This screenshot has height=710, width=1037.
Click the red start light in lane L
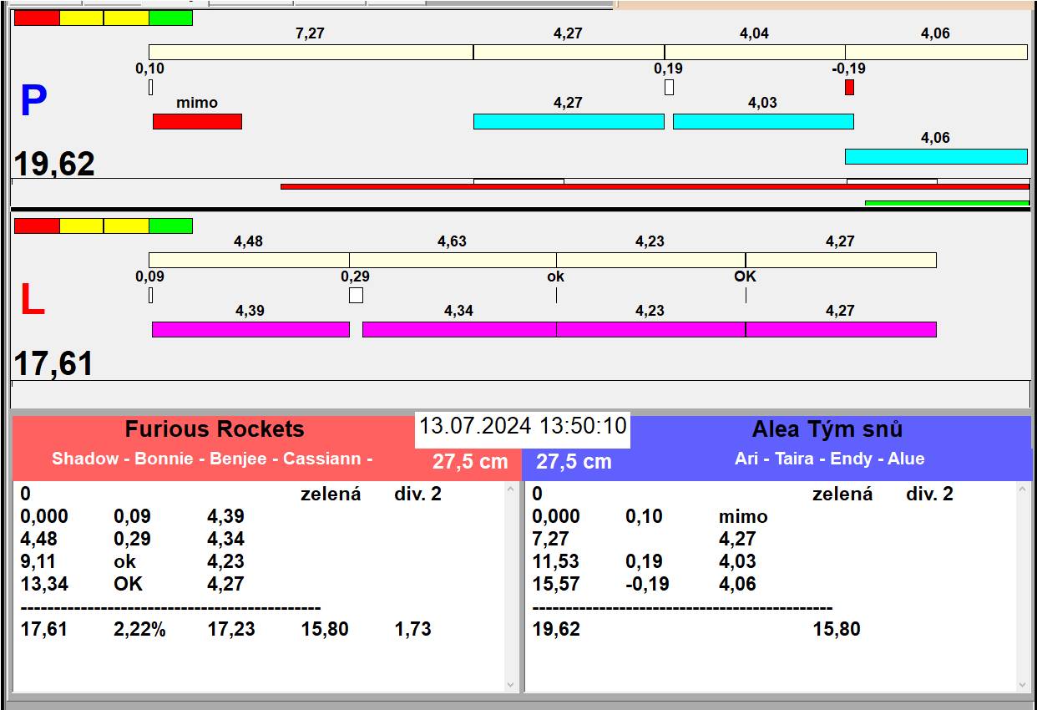point(38,226)
